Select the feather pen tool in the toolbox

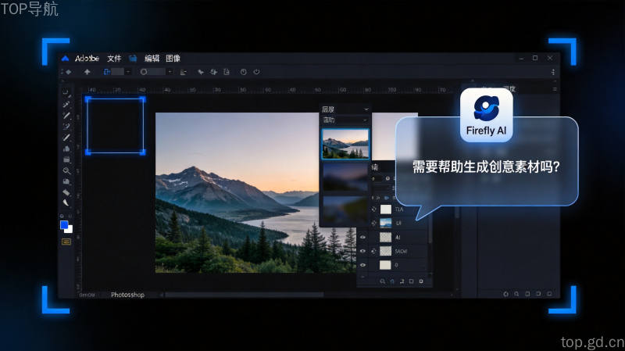click(66, 202)
